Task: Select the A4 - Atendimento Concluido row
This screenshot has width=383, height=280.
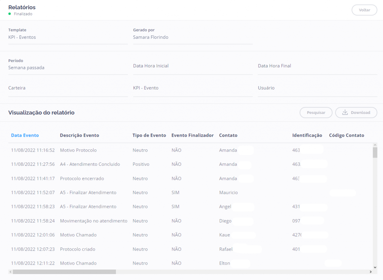Action: [90, 164]
